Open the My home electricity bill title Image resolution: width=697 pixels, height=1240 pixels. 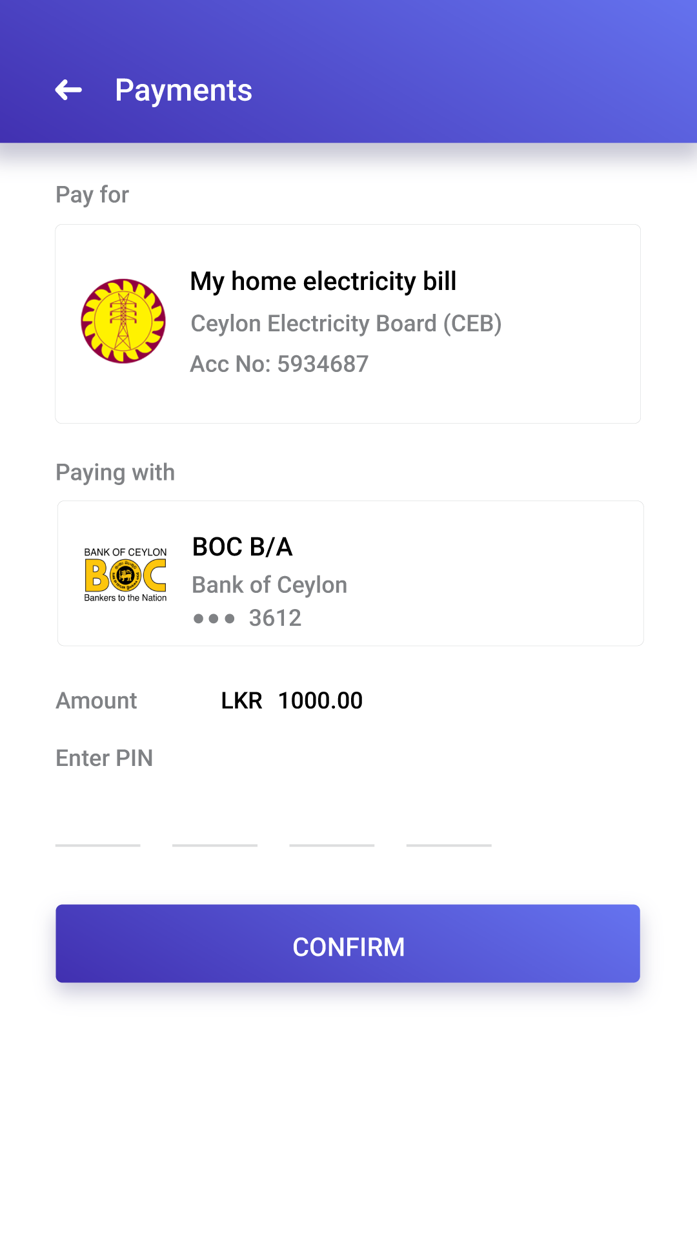click(x=323, y=282)
